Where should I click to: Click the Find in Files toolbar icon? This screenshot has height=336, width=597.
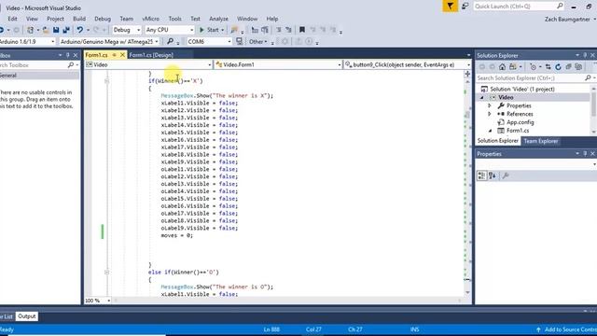(x=234, y=30)
